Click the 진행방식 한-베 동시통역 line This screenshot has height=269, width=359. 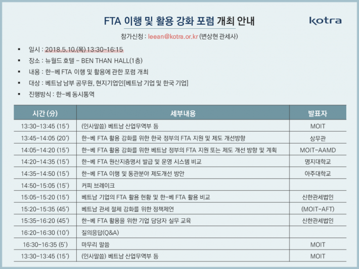coord(61,95)
